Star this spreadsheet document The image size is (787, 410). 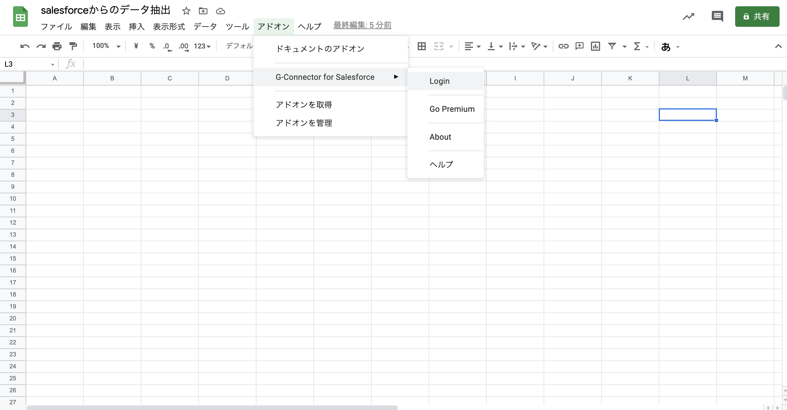pos(186,11)
